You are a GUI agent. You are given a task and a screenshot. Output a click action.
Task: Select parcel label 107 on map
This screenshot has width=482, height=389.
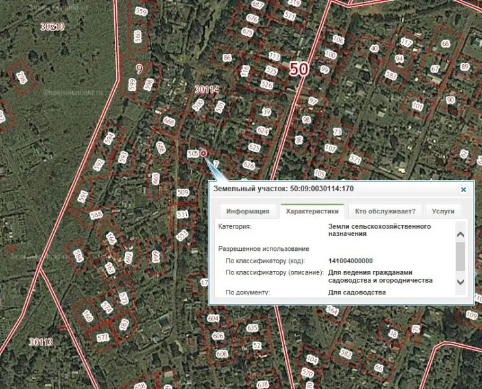330,148
